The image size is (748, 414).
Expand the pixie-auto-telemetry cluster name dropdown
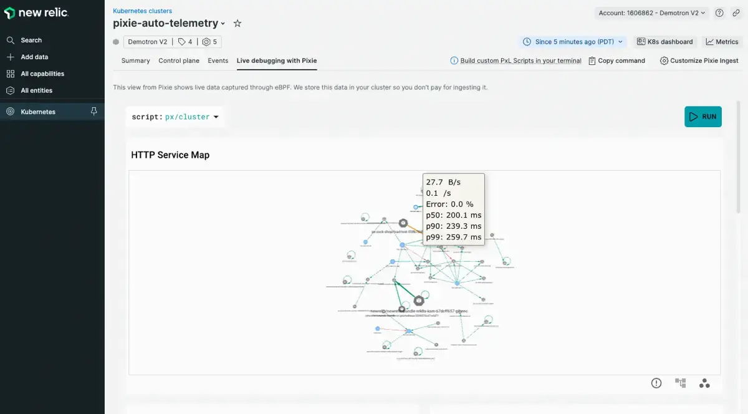pyautogui.click(x=223, y=24)
